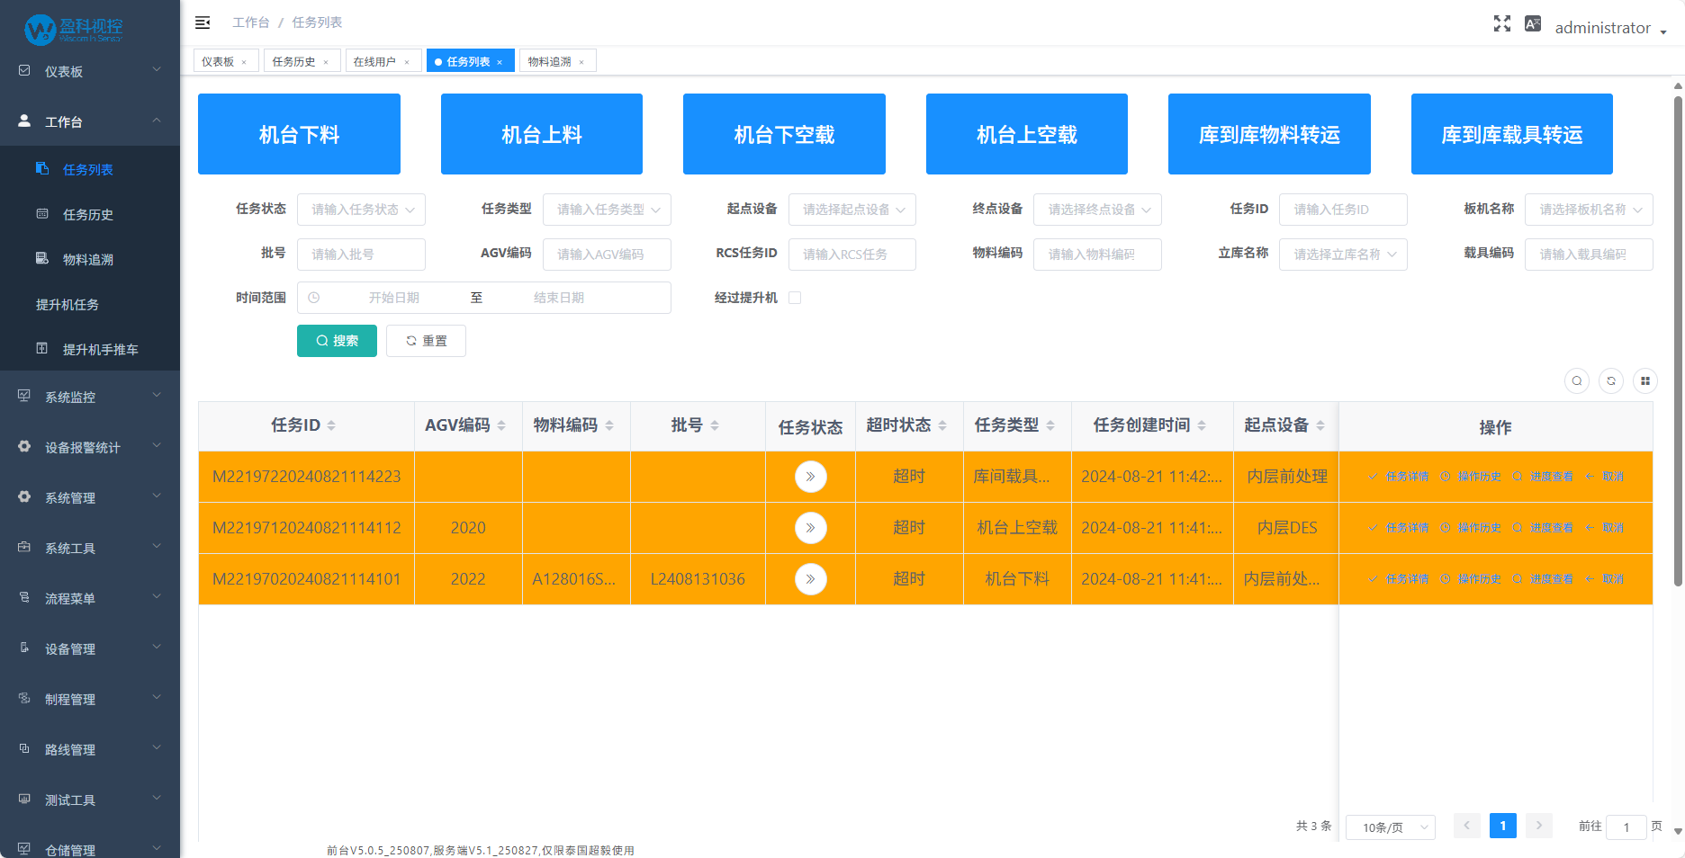Select page 1 in pagination

click(x=1503, y=826)
